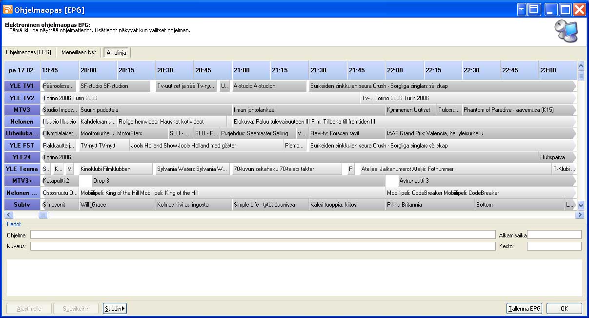Select 'Jools Holland Show' program
This screenshot has height=318, width=589.
pyautogui.click(x=206, y=145)
